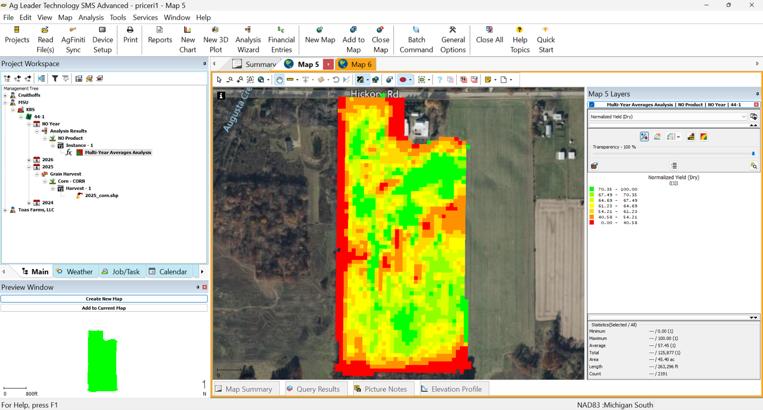Click the red 0.00 - 40.58 legend swatch
This screenshot has height=410, width=763.
[x=592, y=223]
